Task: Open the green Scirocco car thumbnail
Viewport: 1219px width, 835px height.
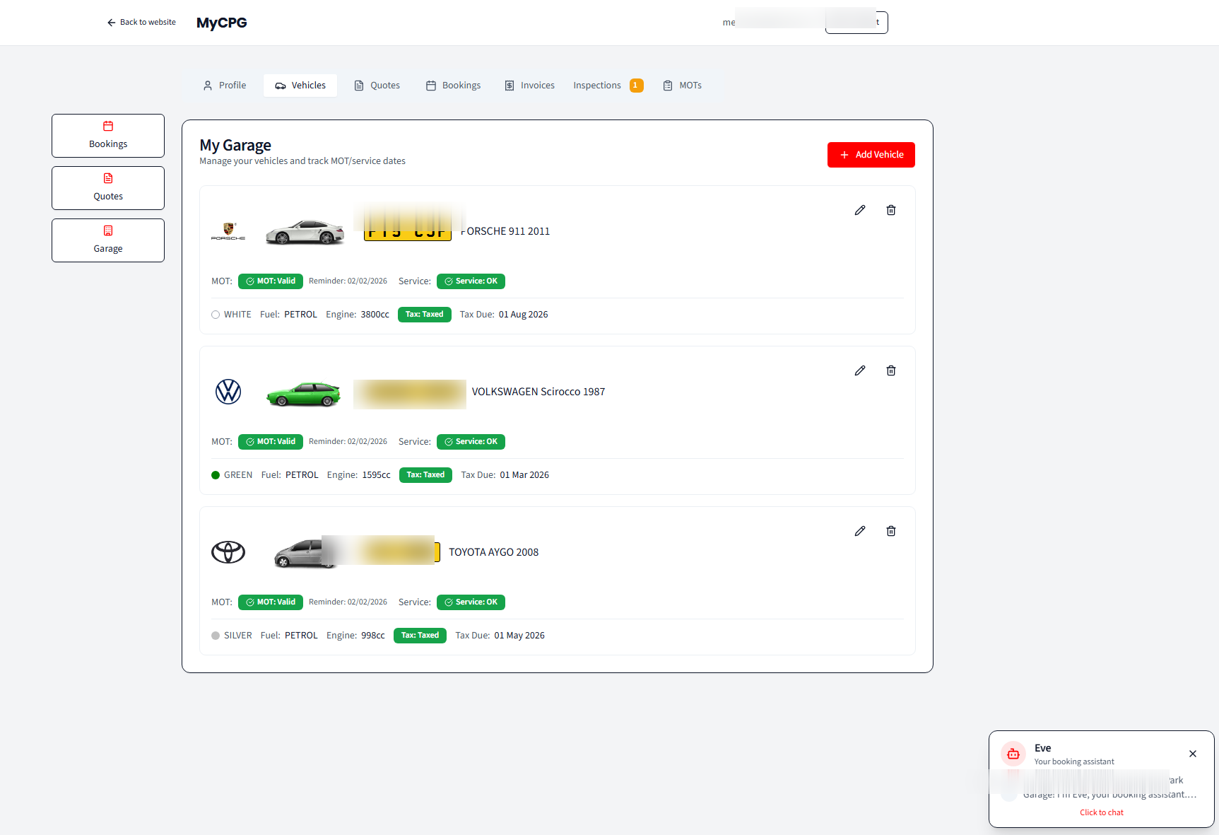Action: pos(303,394)
